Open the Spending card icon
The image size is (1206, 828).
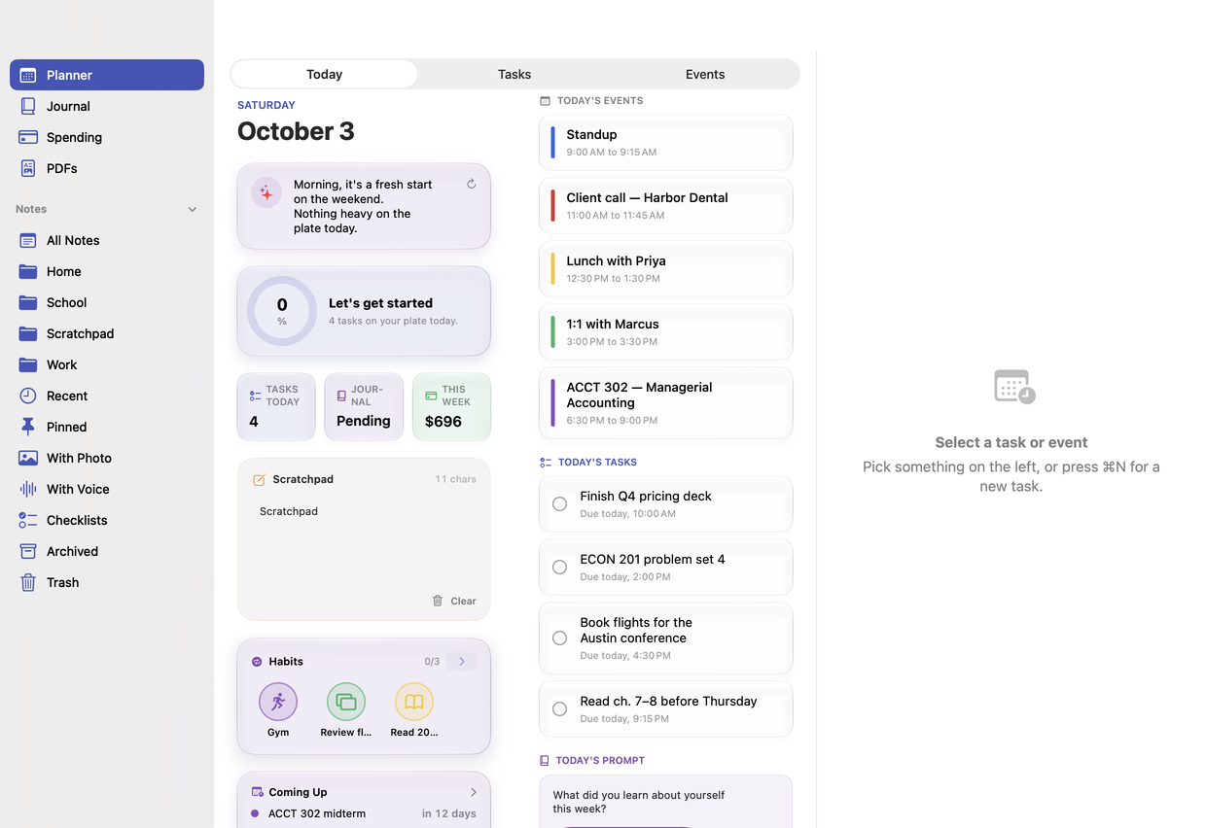point(28,137)
